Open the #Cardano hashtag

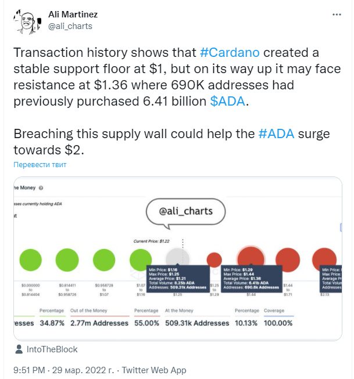point(230,52)
